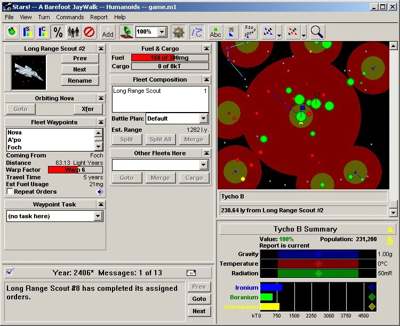Open the zoom level 100% dropdown
The height and width of the screenshot is (326, 400).
163,32
